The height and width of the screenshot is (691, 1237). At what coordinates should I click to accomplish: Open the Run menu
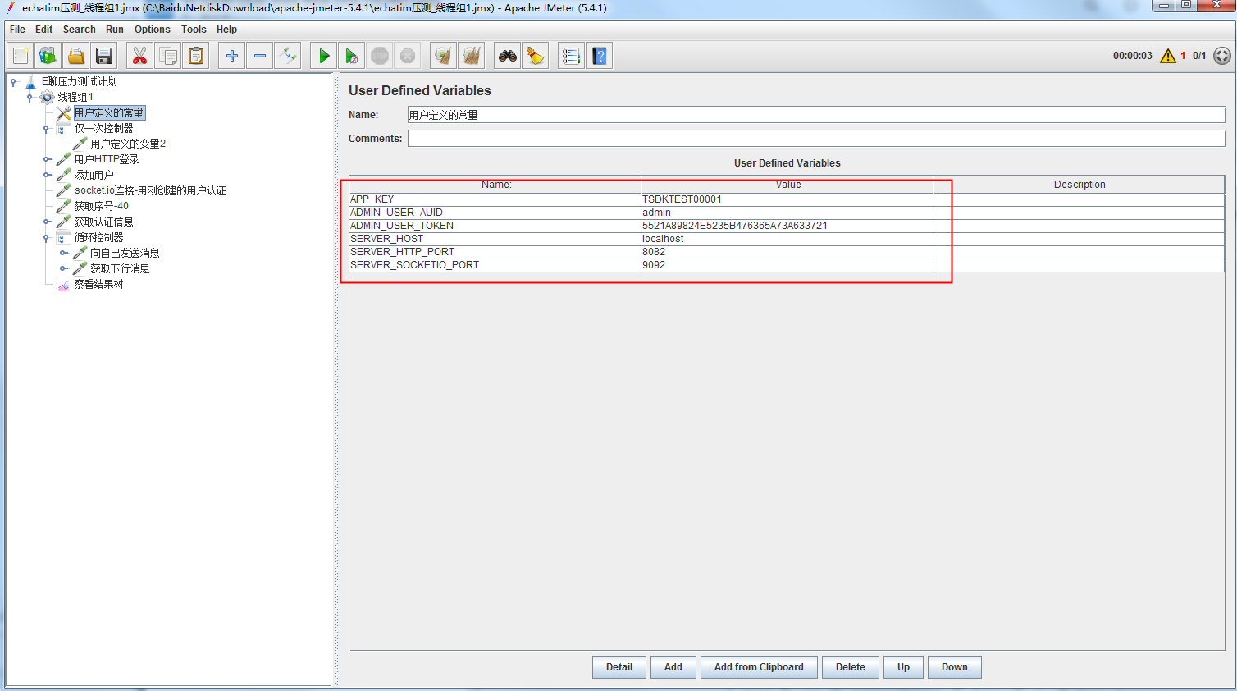[x=114, y=30]
